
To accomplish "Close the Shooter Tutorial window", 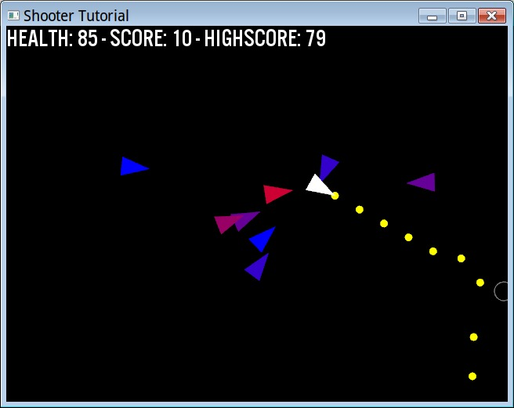I will tap(492, 16).
